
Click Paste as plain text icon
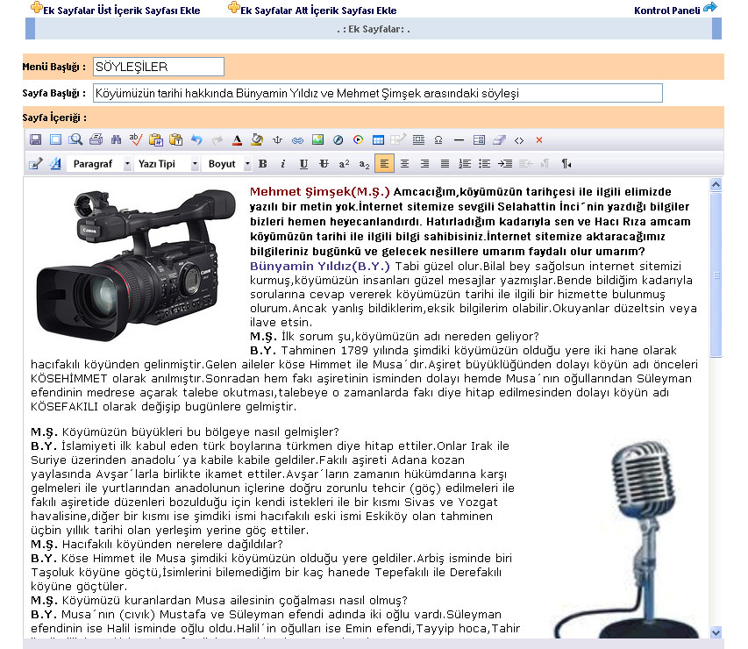176,139
